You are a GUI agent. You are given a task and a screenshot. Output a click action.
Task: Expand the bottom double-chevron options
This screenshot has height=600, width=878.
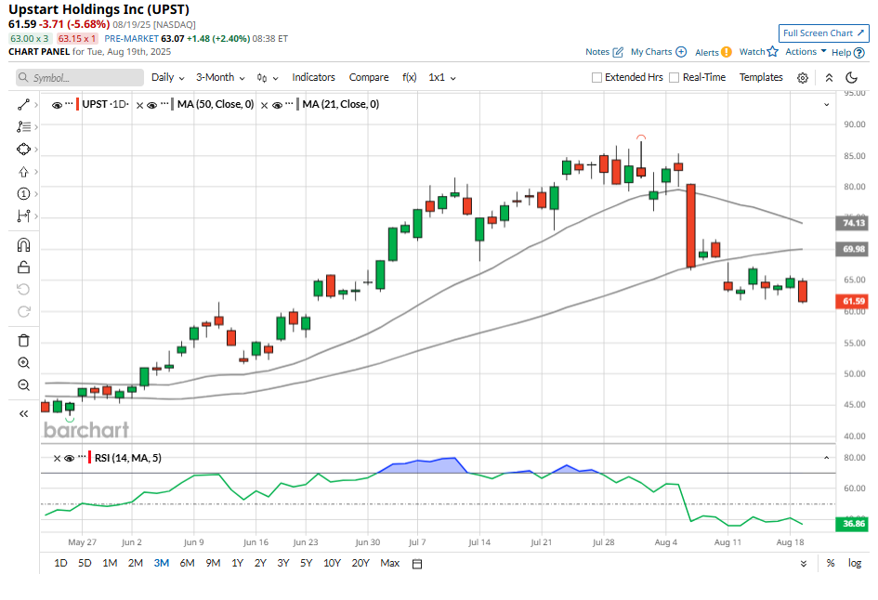804,564
